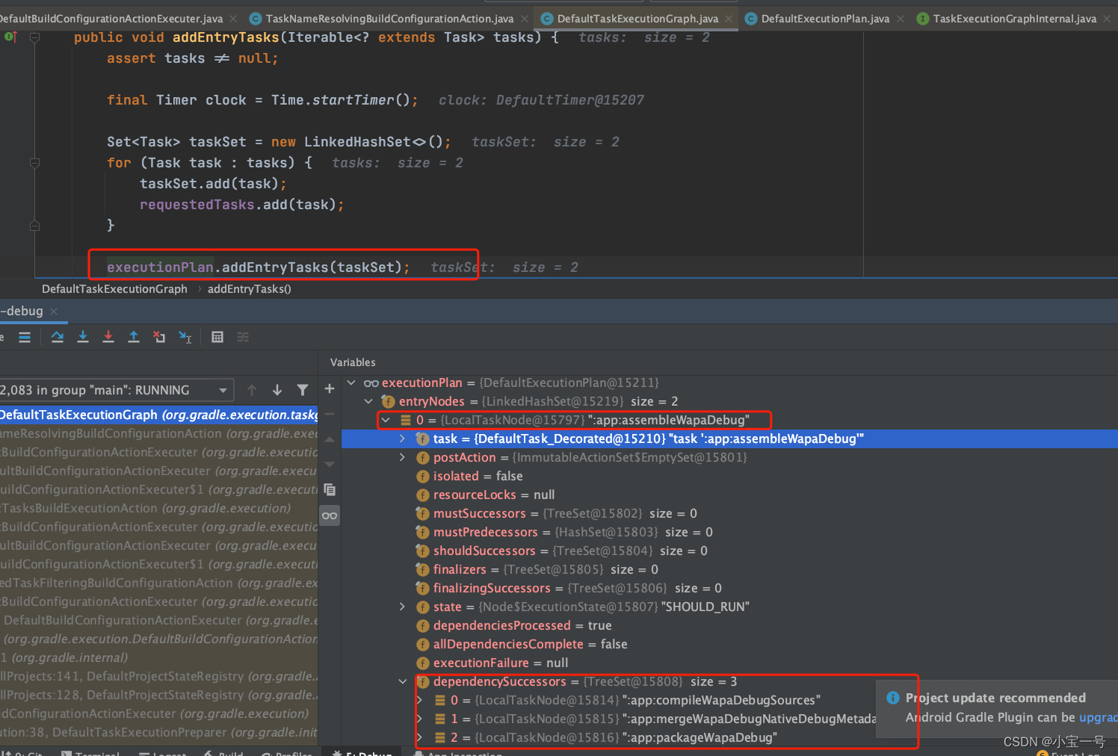The image size is (1118, 756).
Task: Select the isolated = false row
Action: click(729, 476)
